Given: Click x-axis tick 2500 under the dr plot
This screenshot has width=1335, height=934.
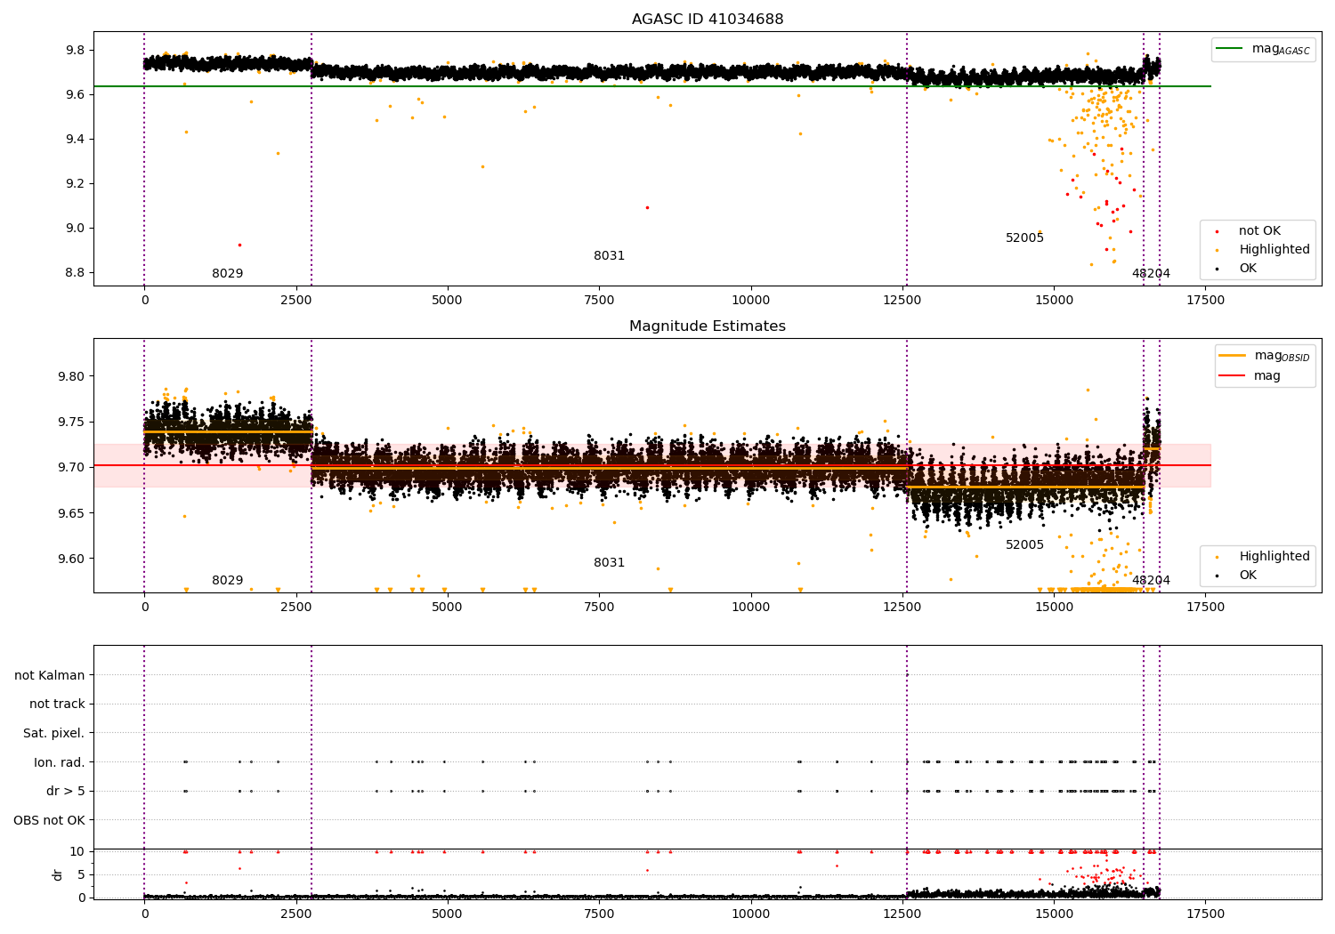Looking at the screenshot, I should click(295, 914).
